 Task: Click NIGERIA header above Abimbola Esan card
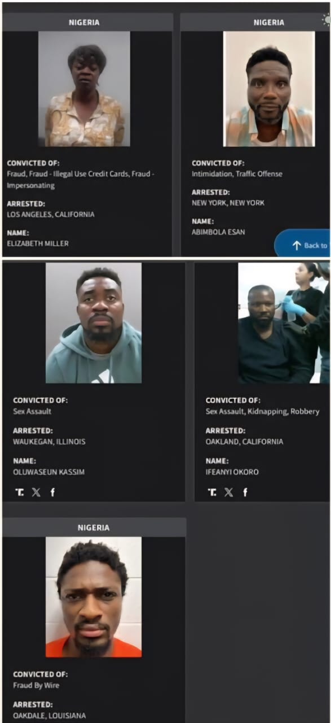(269, 23)
